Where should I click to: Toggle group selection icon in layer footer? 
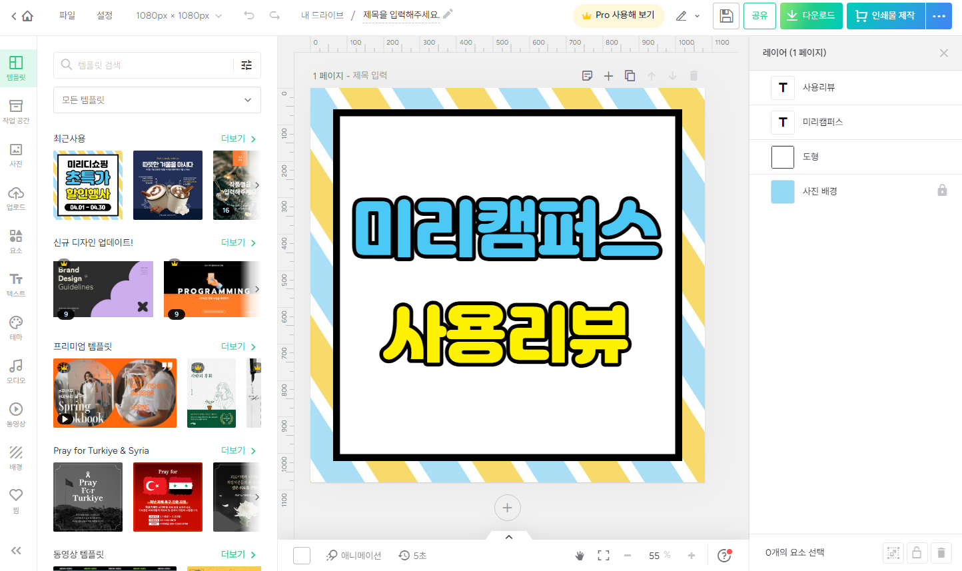point(893,552)
